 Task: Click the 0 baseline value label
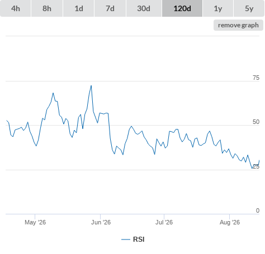click(258, 210)
